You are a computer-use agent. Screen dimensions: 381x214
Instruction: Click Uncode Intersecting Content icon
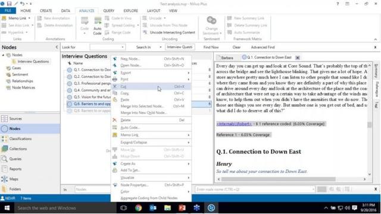coord(145,32)
